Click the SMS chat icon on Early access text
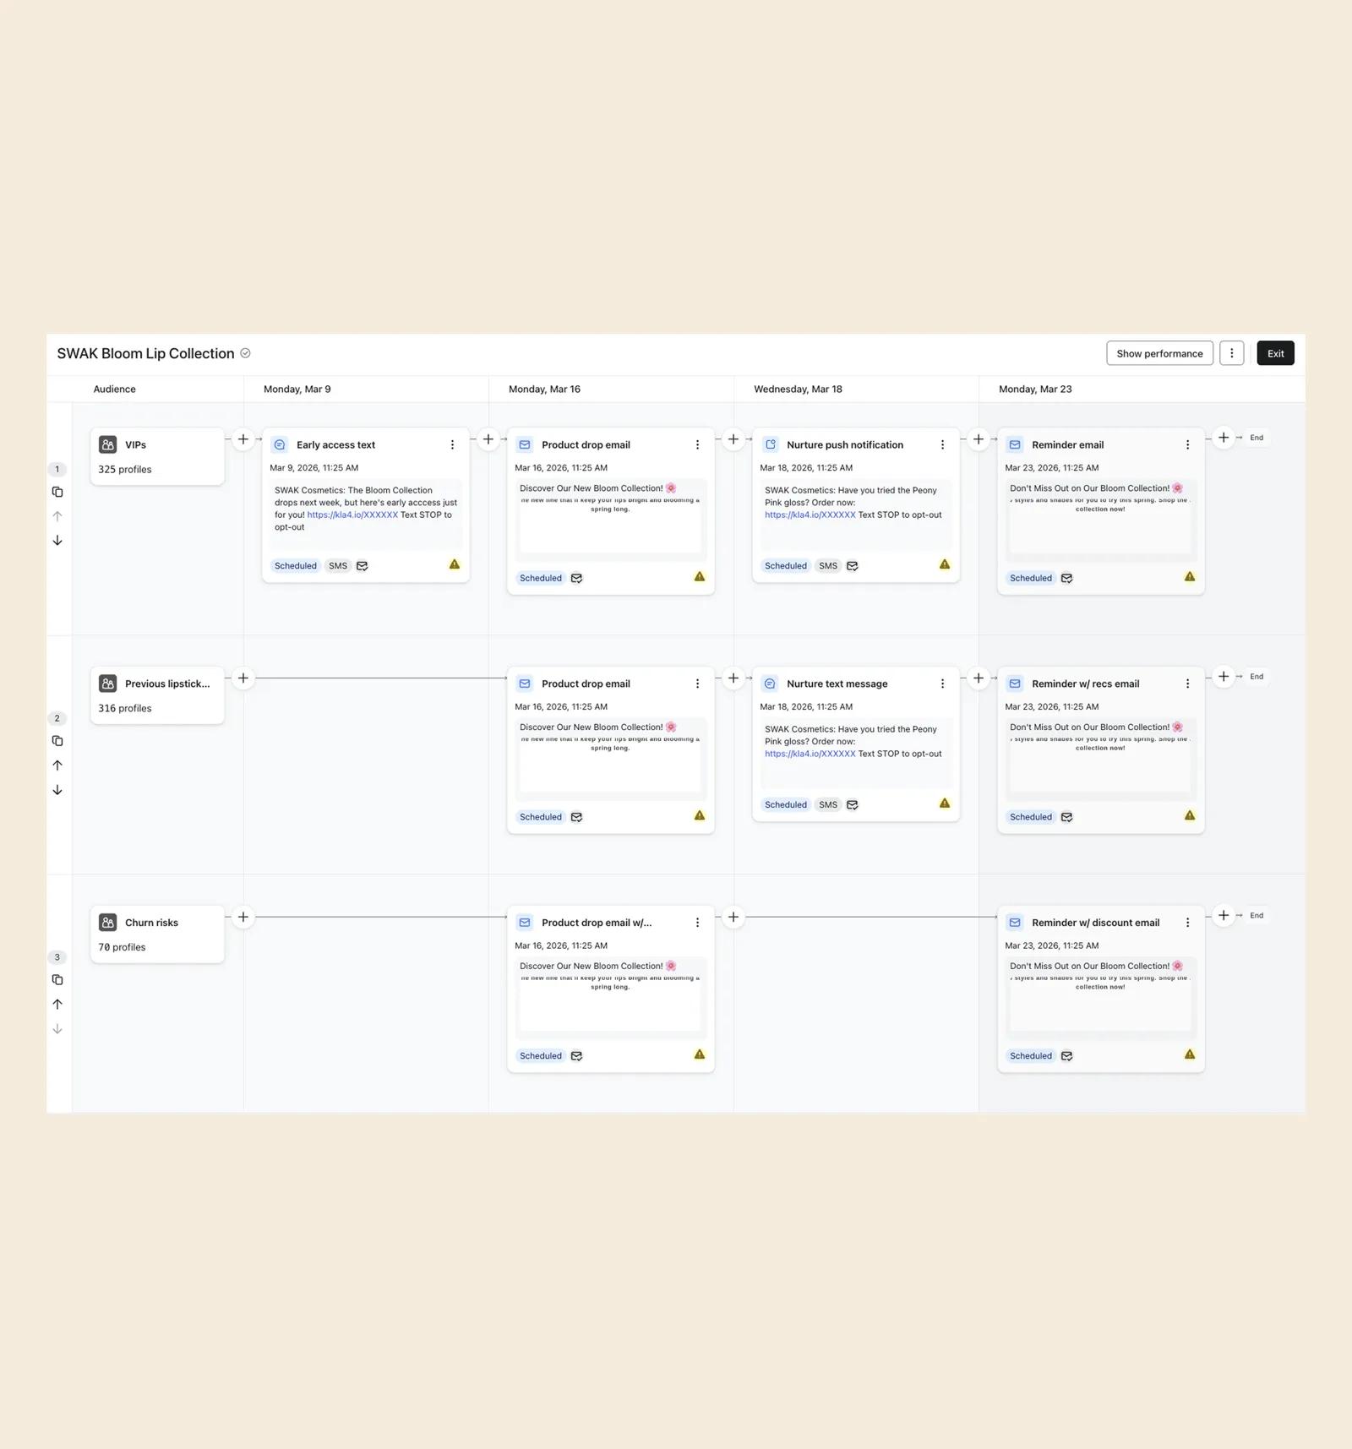The image size is (1352, 1449). (279, 444)
